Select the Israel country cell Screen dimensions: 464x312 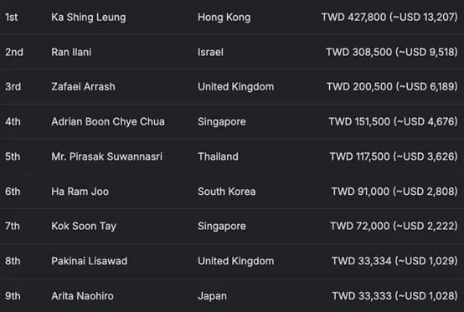pyautogui.click(x=210, y=52)
